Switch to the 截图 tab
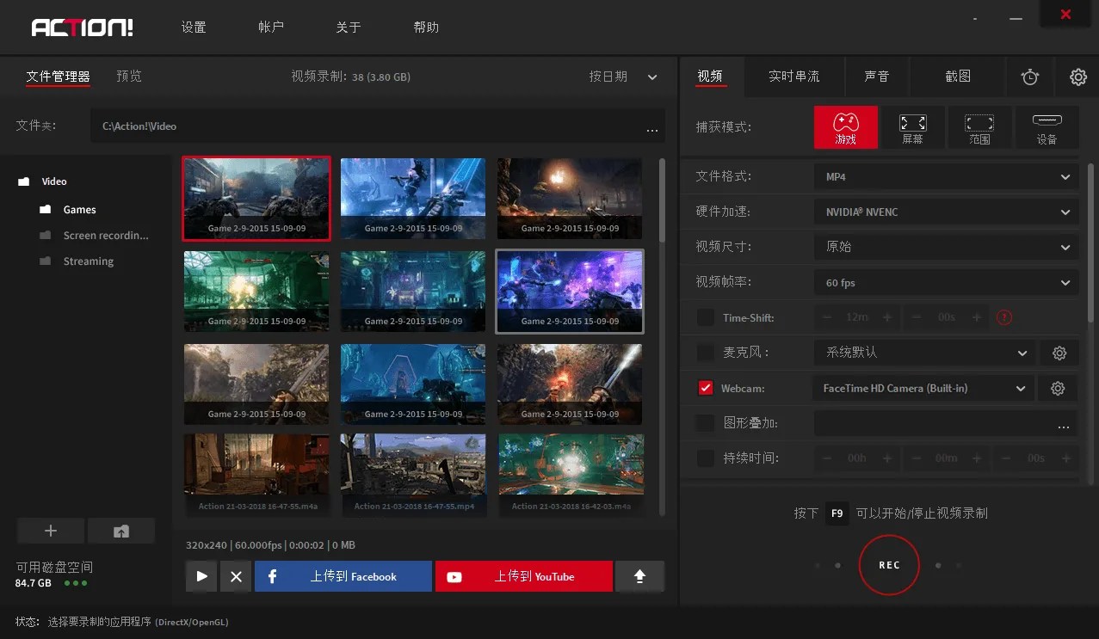Viewport: 1099px width, 639px height. click(958, 77)
